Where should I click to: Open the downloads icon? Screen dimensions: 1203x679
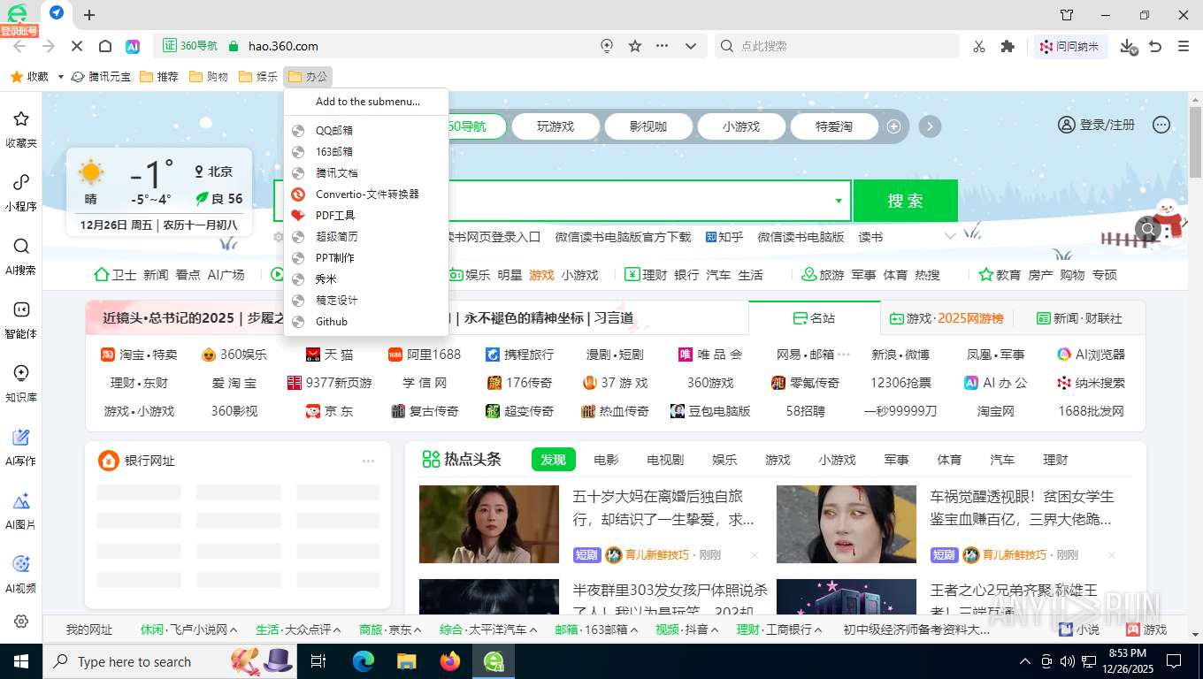[x=1128, y=46]
